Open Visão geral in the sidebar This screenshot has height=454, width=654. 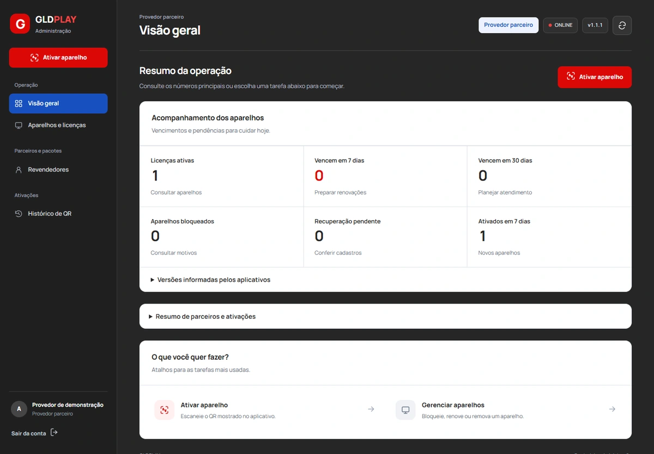tap(58, 104)
